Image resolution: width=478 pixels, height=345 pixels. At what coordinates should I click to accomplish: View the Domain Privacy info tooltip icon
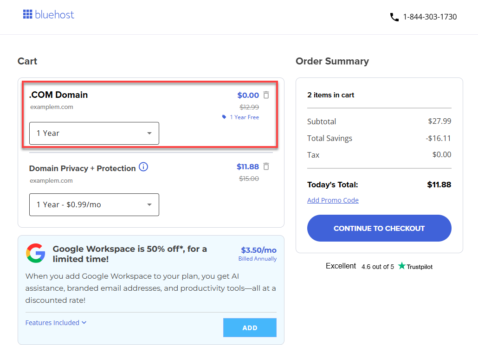[x=143, y=167]
